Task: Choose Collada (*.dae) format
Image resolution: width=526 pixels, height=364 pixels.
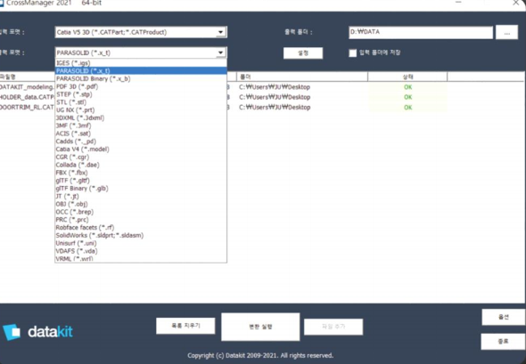Action: point(141,165)
